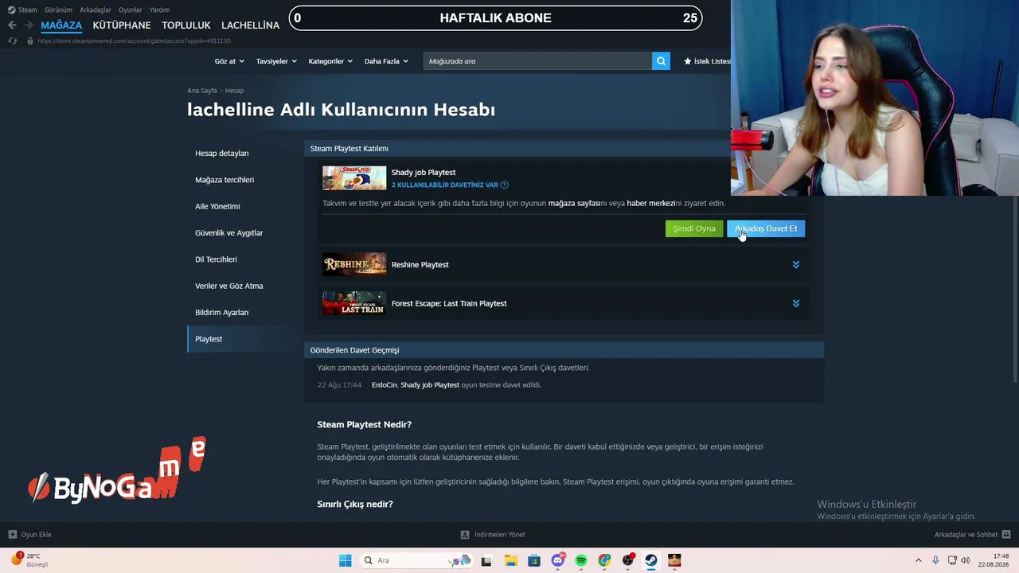This screenshot has height=573, width=1019.
Task: Open Aile Yönetimi in the sidebar
Action: tap(217, 206)
